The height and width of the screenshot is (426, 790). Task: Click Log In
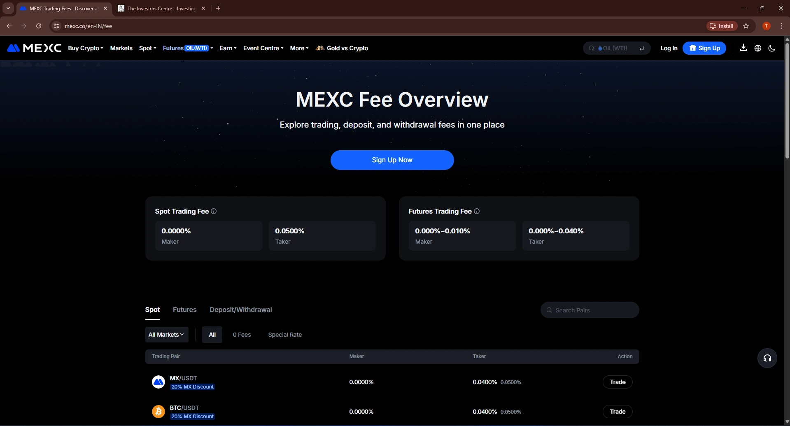[669, 48]
